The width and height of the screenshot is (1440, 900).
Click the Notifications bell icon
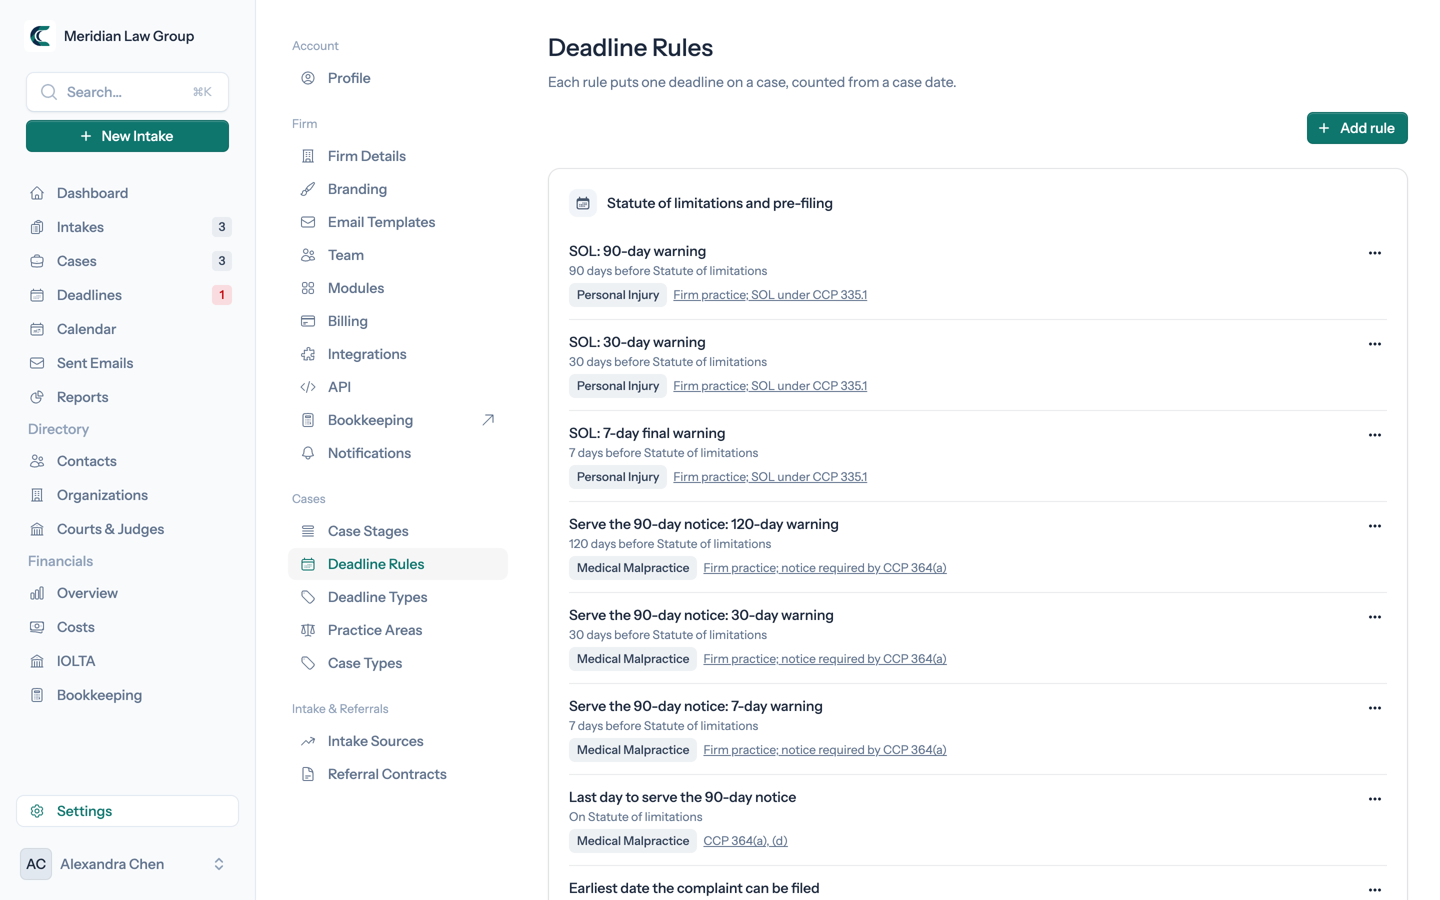[x=307, y=453]
